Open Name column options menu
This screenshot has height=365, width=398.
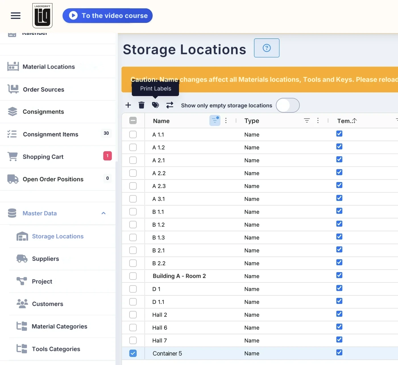[x=226, y=120]
